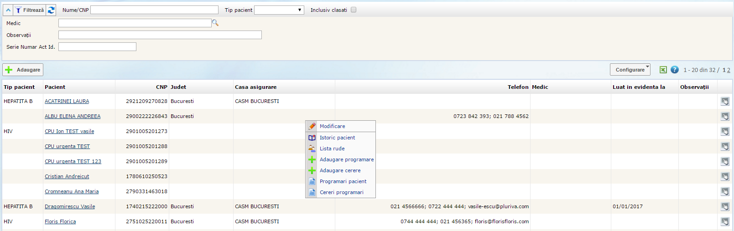
Task: Open row actions icon for Cristian Andreicut
Action: [724, 176]
